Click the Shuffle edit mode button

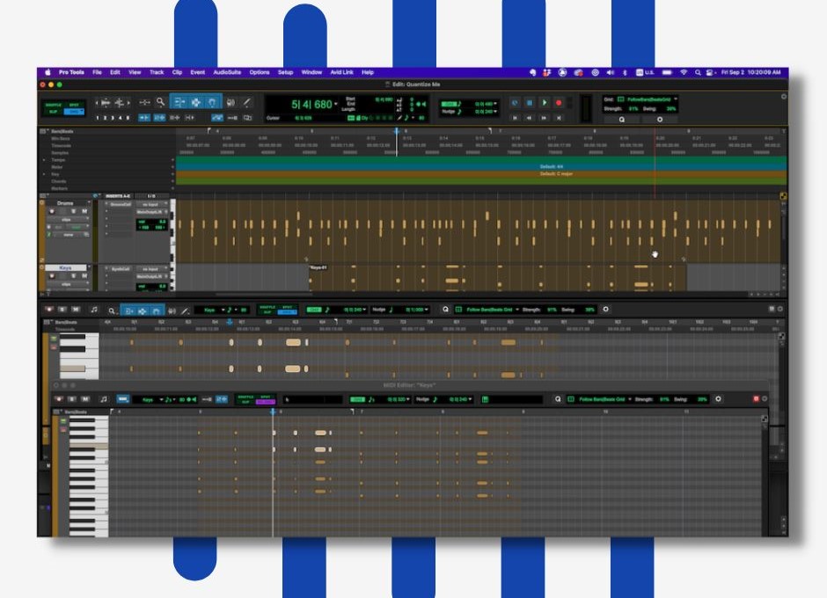54,104
